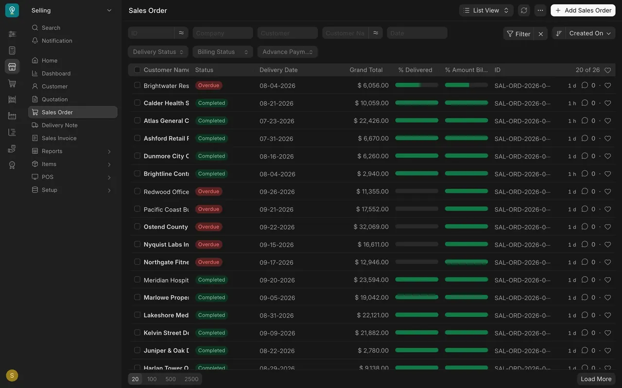Open Sales Invoice in the sidebar
Viewport: 622px width, 388px height.
coord(73,138)
